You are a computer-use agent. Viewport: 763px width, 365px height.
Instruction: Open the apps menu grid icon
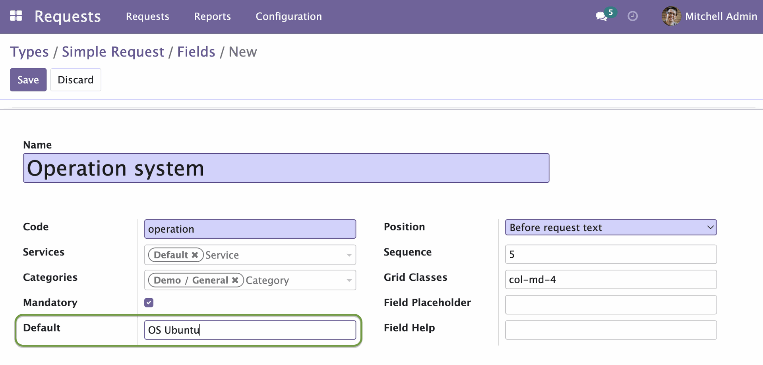click(x=16, y=16)
